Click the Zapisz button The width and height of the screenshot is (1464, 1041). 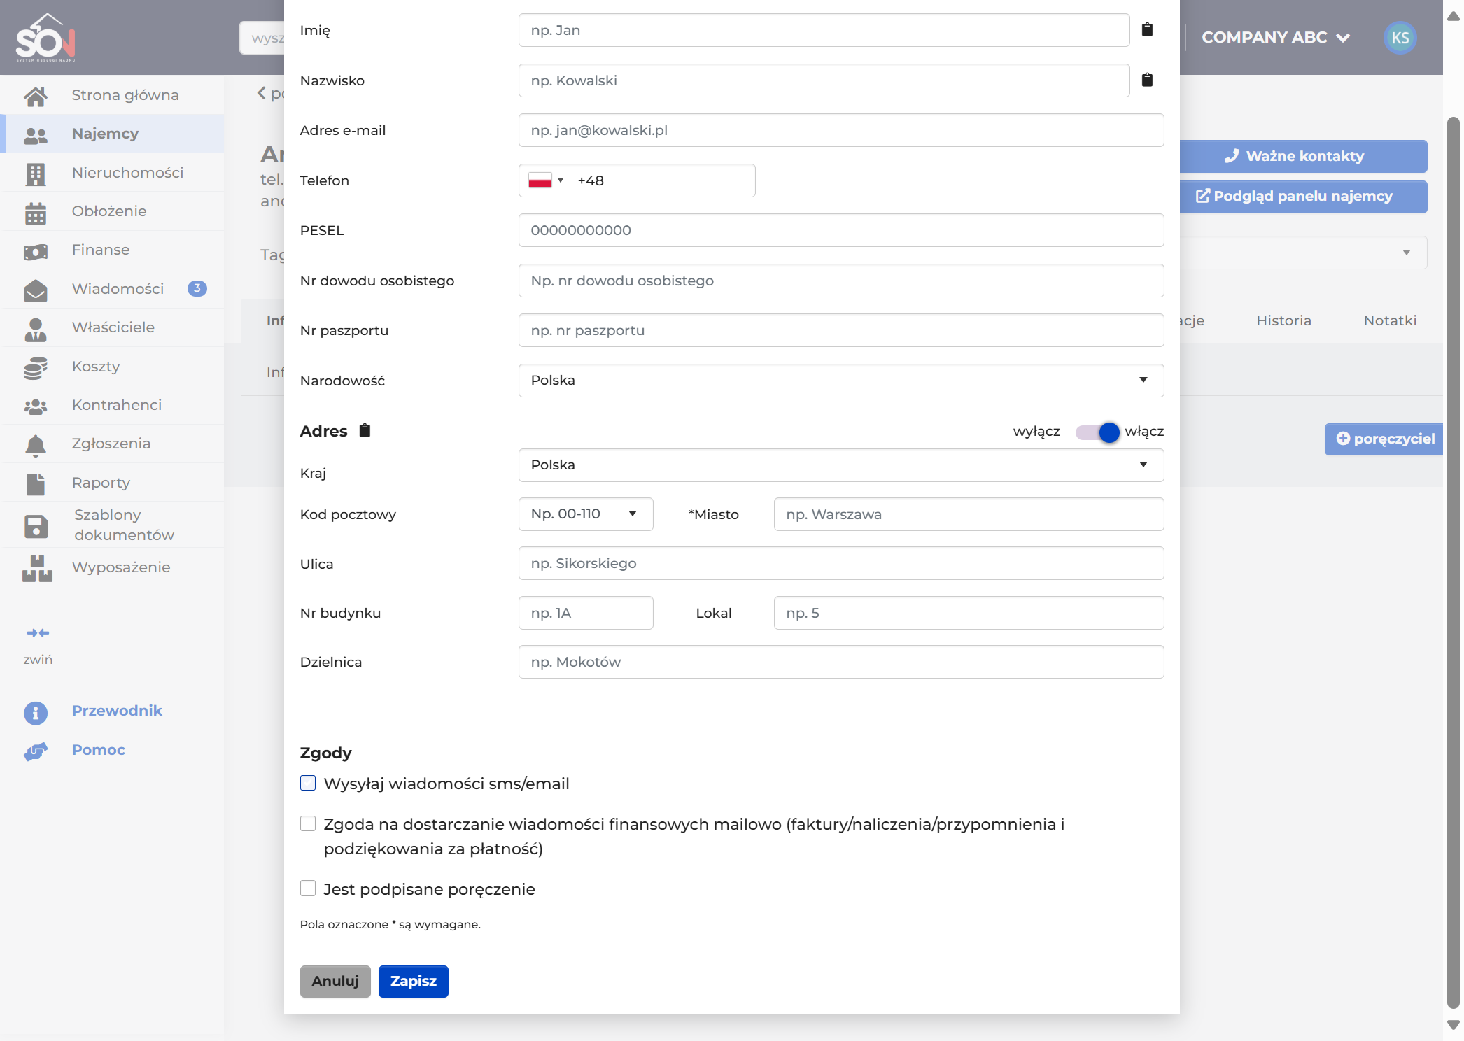point(414,981)
